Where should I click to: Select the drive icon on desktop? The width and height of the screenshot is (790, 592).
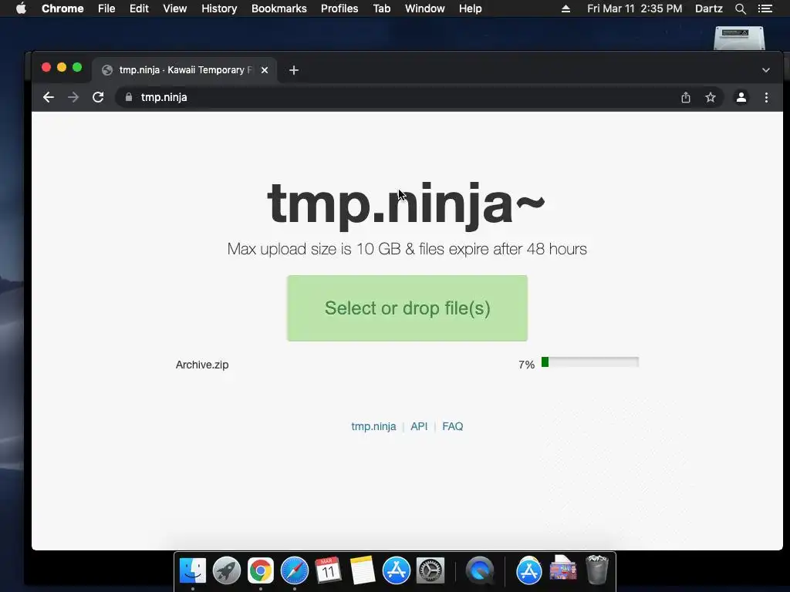pyautogui.click(x=739, y=38)
